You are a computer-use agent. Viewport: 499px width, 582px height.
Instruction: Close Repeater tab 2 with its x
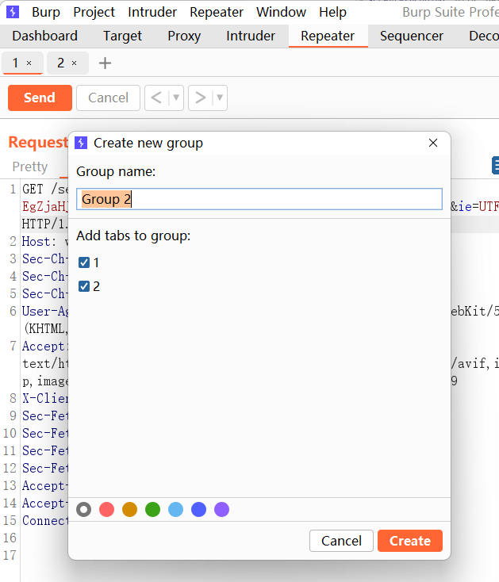75,63
